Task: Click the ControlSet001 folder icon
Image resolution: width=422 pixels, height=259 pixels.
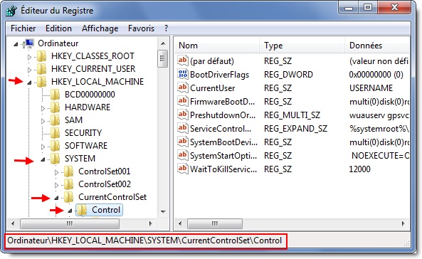Action: (68, 171)
